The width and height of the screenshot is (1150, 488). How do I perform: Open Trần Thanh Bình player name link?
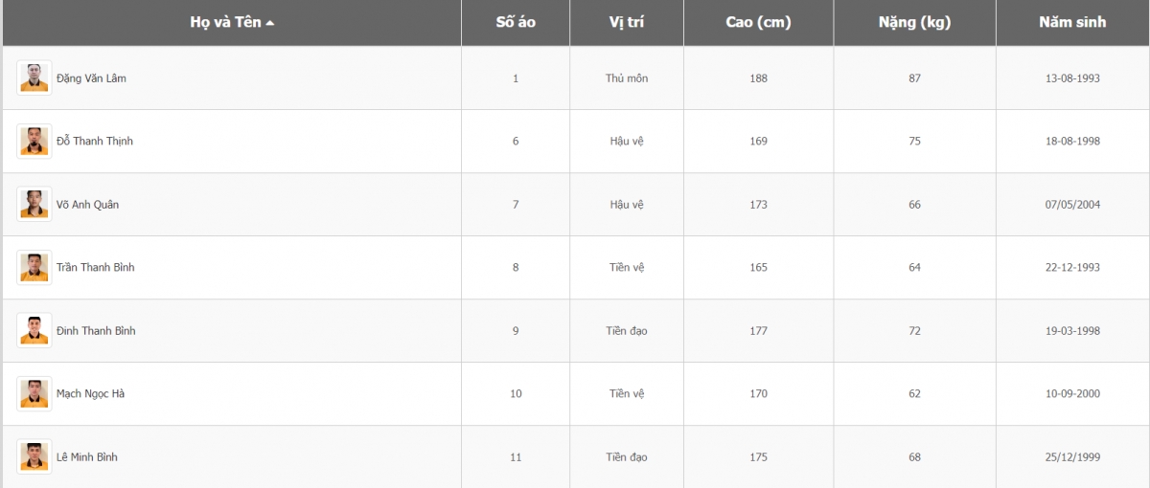[x=95, y=268]
